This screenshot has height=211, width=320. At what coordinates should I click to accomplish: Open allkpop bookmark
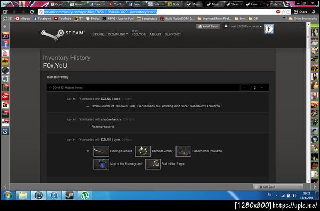tap(22, 18)
